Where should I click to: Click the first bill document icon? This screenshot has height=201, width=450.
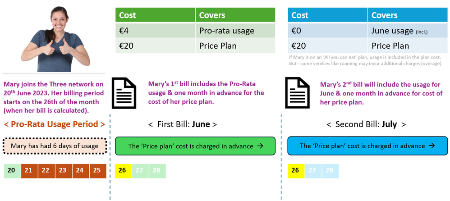(124, 93)
